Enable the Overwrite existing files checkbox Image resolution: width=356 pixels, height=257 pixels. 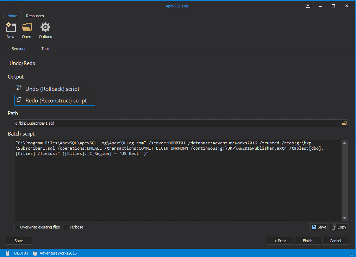point(17,227)
